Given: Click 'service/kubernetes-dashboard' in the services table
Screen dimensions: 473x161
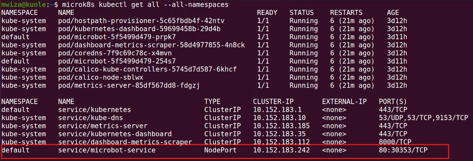Looking at the screenshot, I should point(115,134).
